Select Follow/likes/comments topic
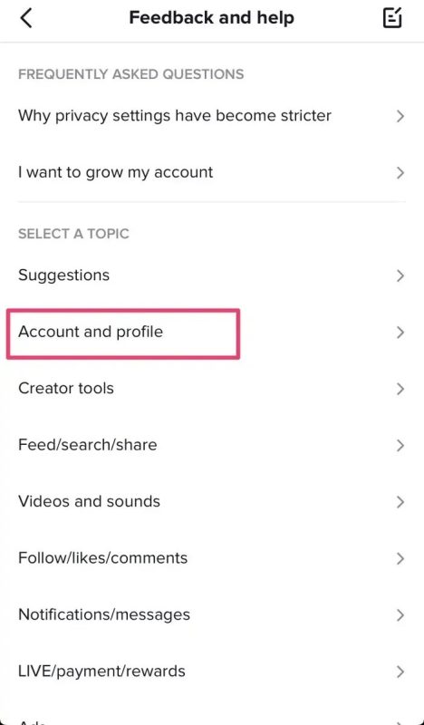Viewport: 424px width, 725px height. tap(212, 558)
